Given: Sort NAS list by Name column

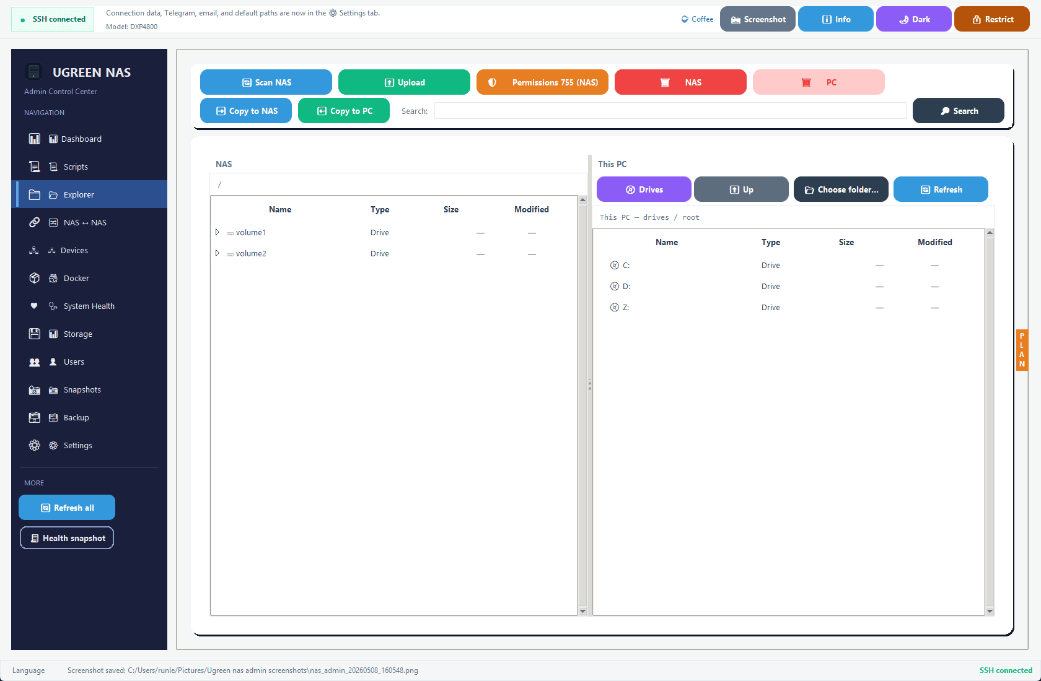Looking at the screenshot, I should (x=280, y=209).
